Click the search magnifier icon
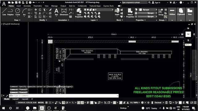Viewport: 198px width, 111px height. point(149,2)
